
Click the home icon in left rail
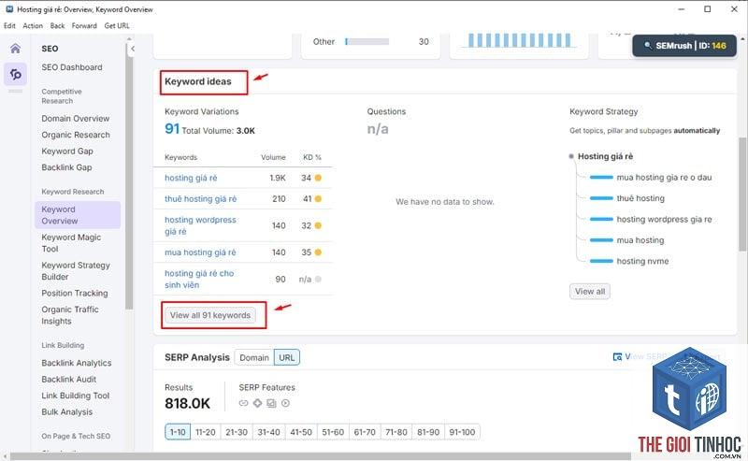15,49
